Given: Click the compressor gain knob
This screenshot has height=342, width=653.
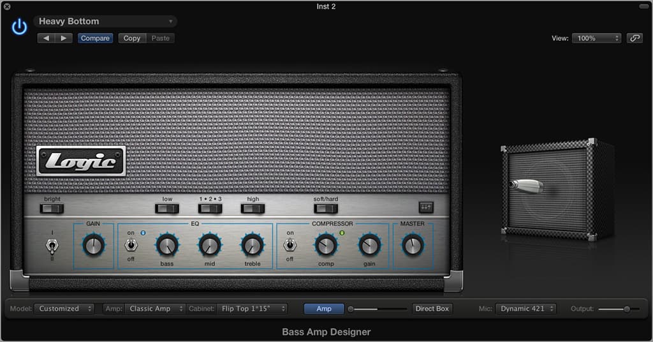Looking at the screenshot, I should (369, 245).
